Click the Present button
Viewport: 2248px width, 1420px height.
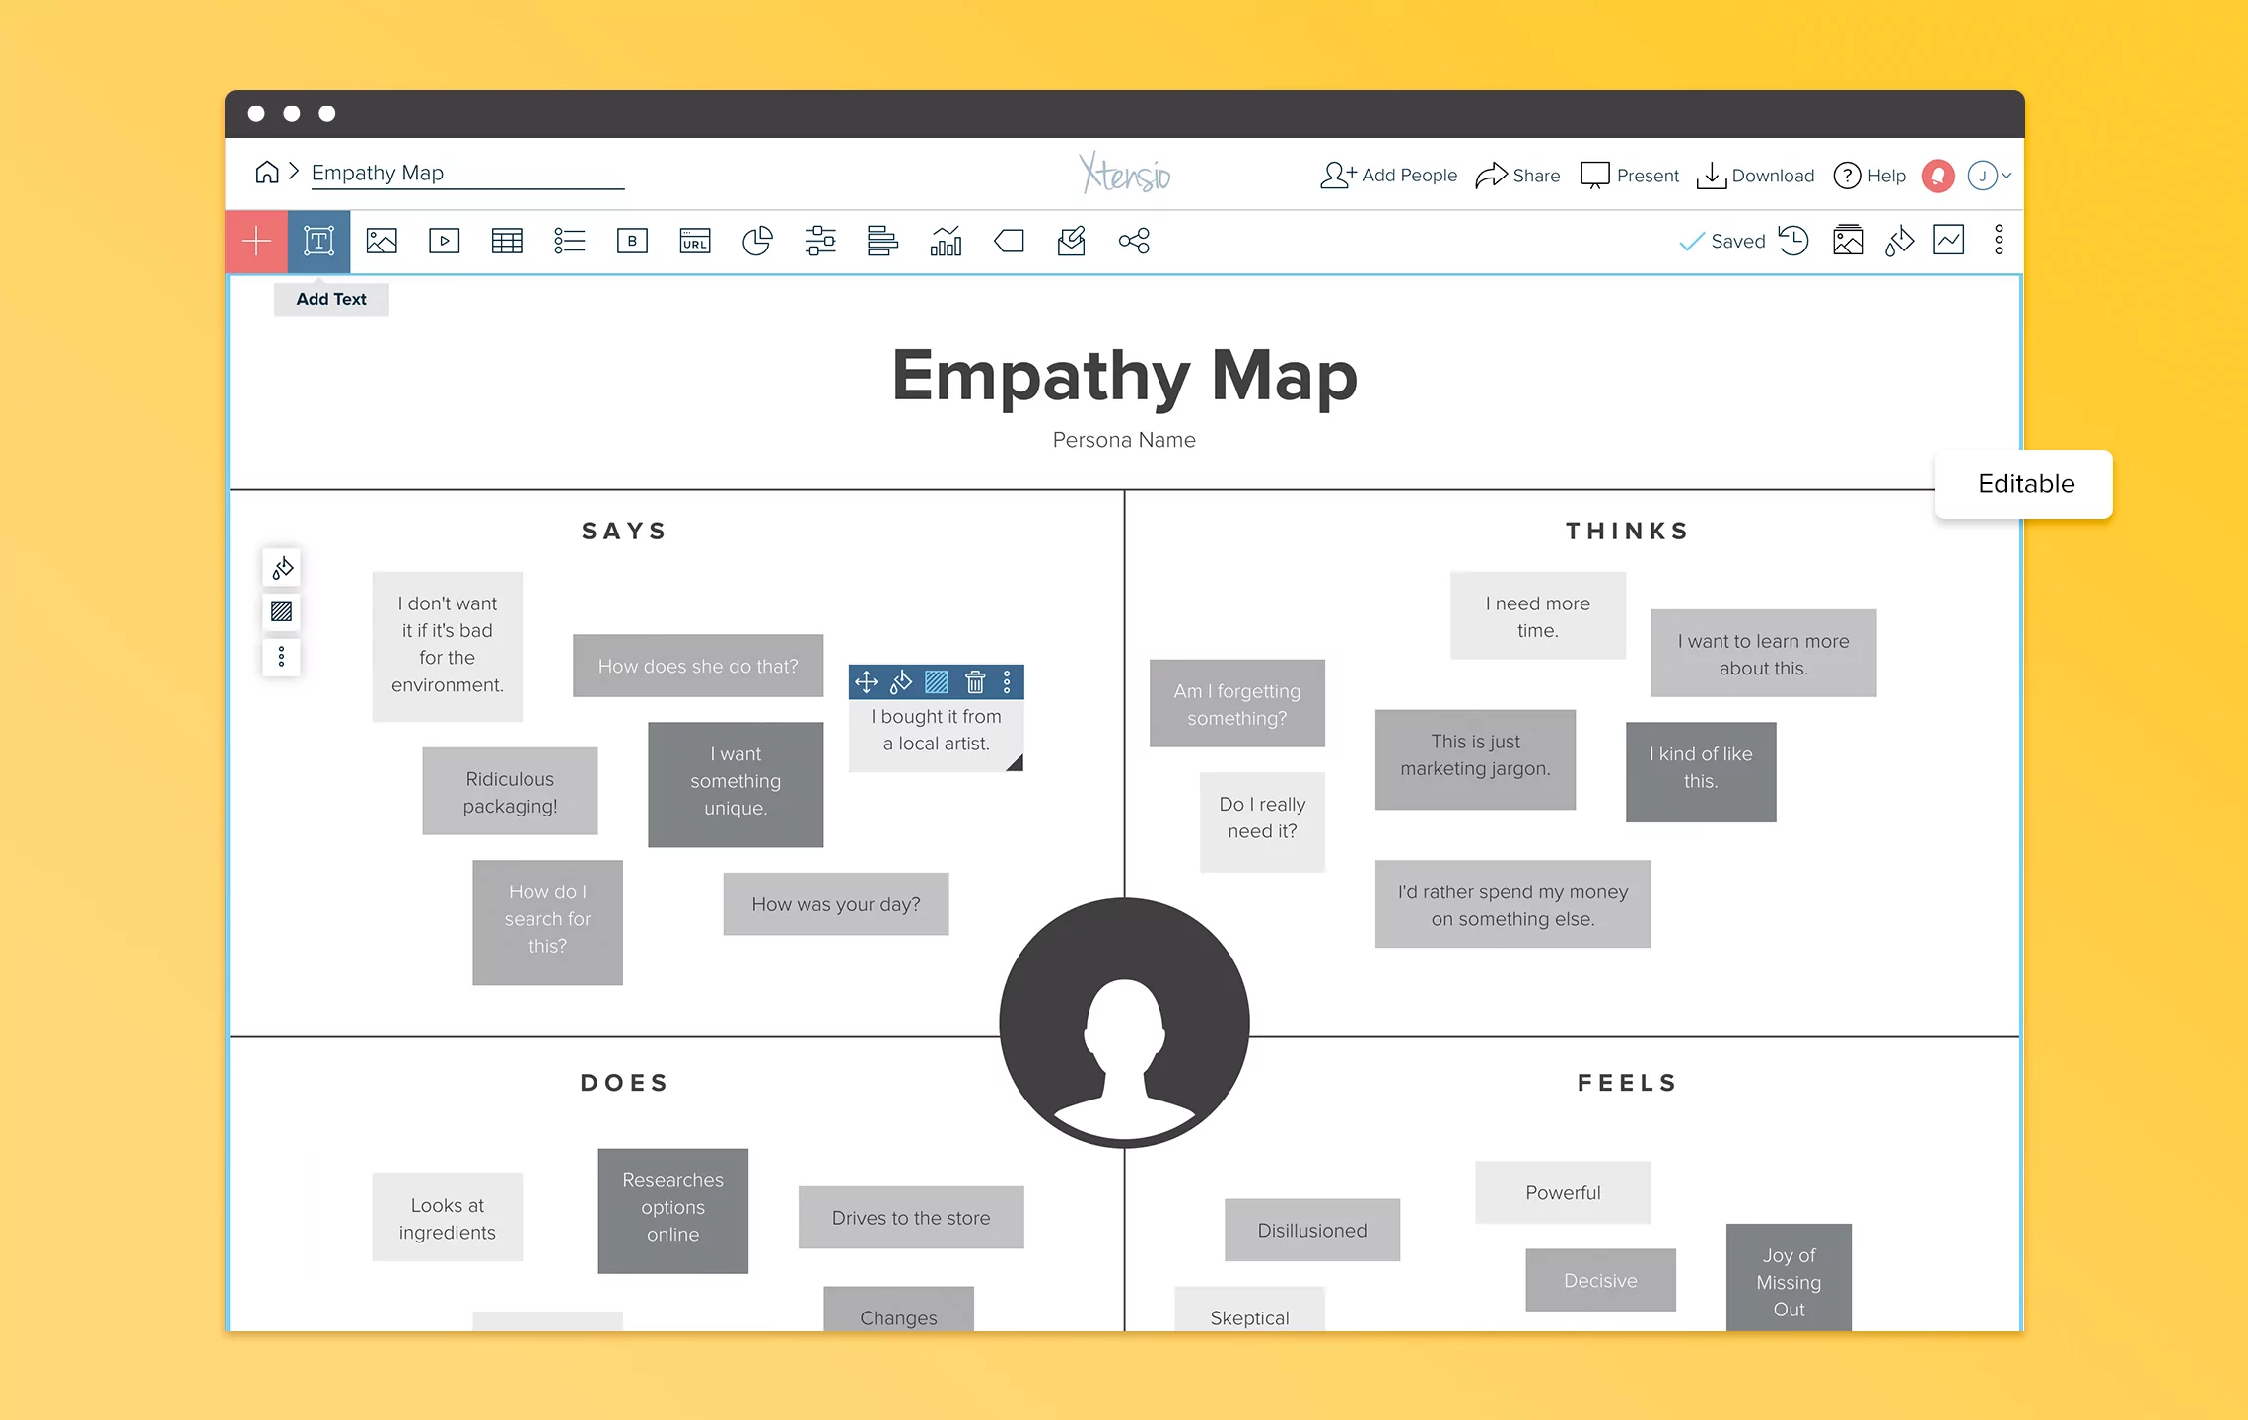[1628, 175]
